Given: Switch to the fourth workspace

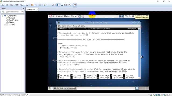Looking at the screenshot, I should tap(147, 88).
